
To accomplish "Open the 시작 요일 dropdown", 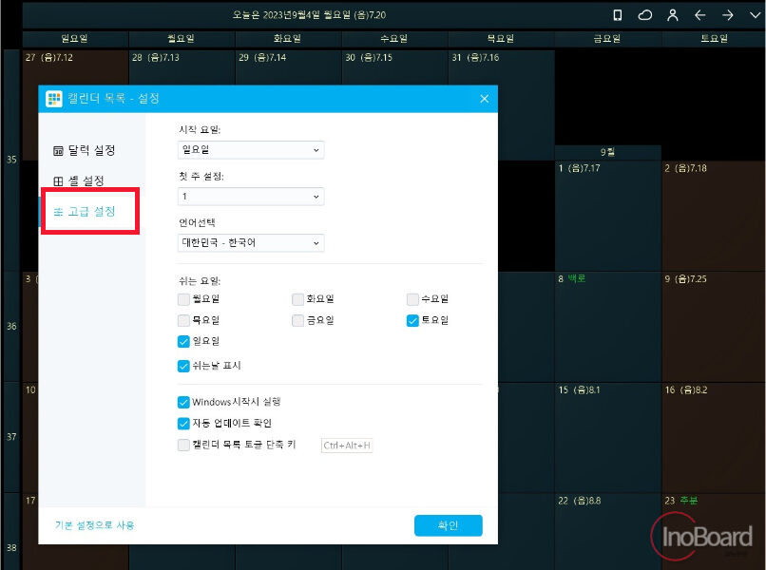I will [x=251, y=150].
